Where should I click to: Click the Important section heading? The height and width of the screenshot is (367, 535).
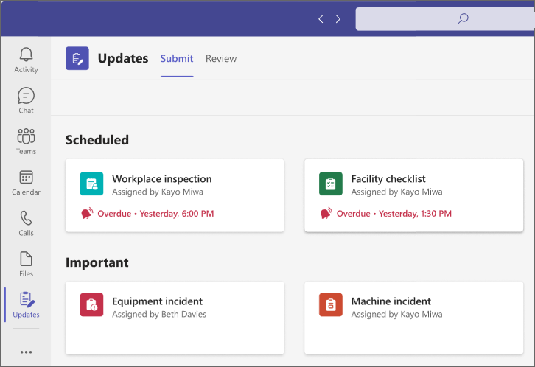click(x=97, y=262)
